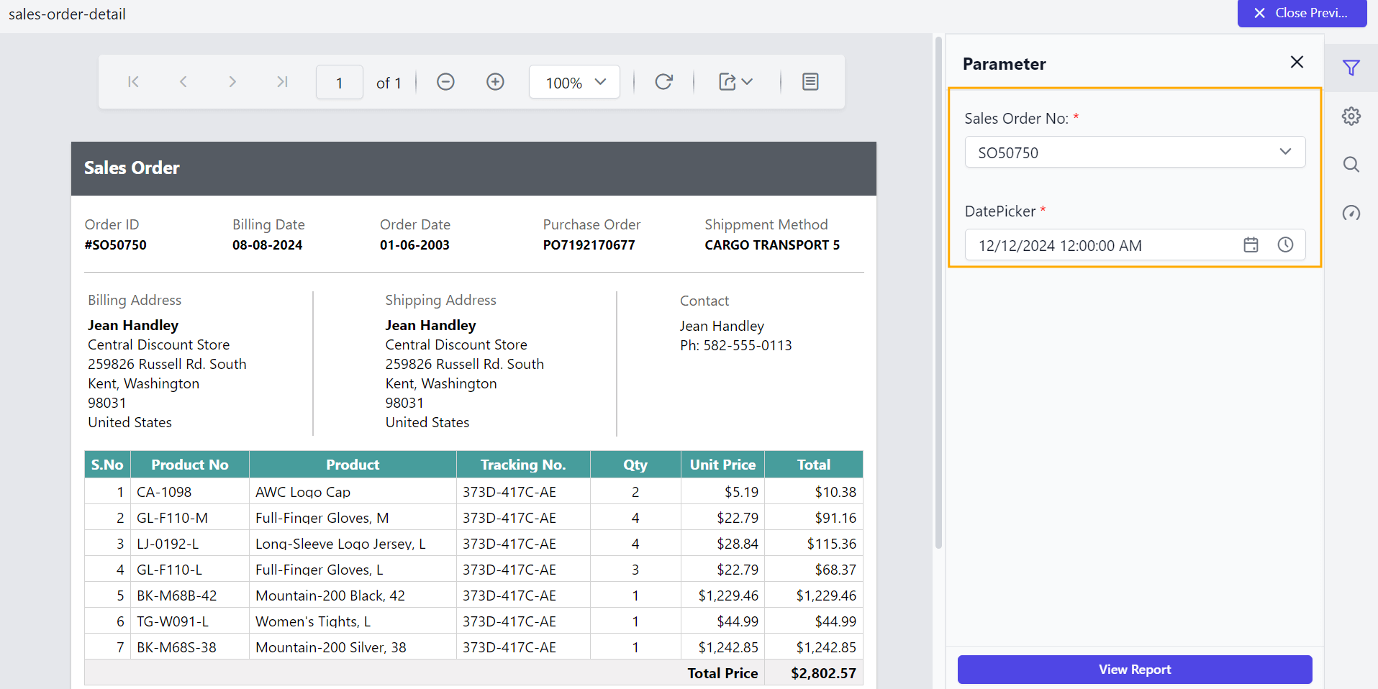Go to the last page of report
The image size is (1378, 689).
click(x=281, y=81)
